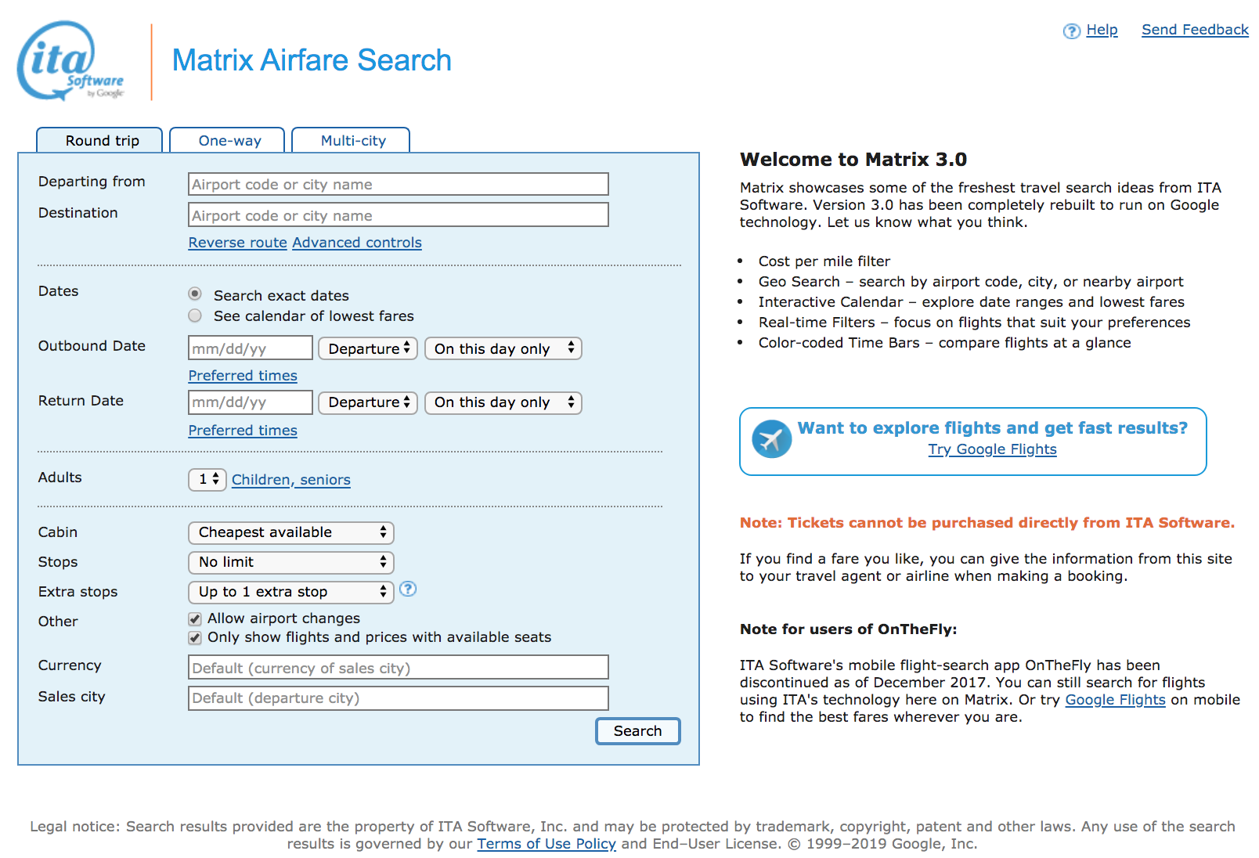Click the Try Google Flights link

pos(992,449)
